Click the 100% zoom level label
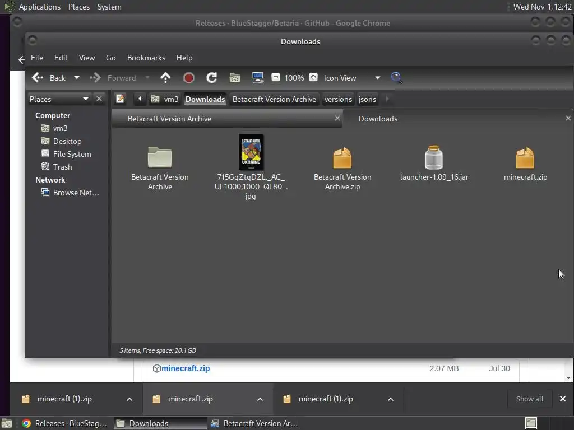The height and width of the screenshot is (430, 574). (294, 78)
